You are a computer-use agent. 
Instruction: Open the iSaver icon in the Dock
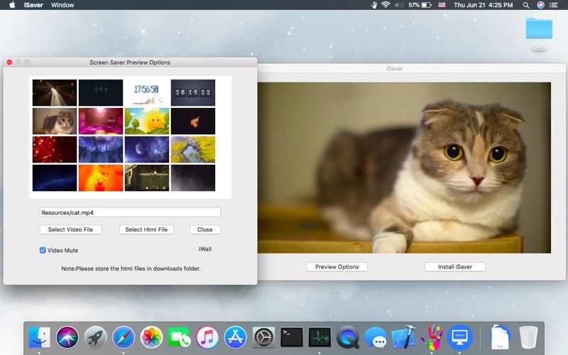tap(459, 337)
